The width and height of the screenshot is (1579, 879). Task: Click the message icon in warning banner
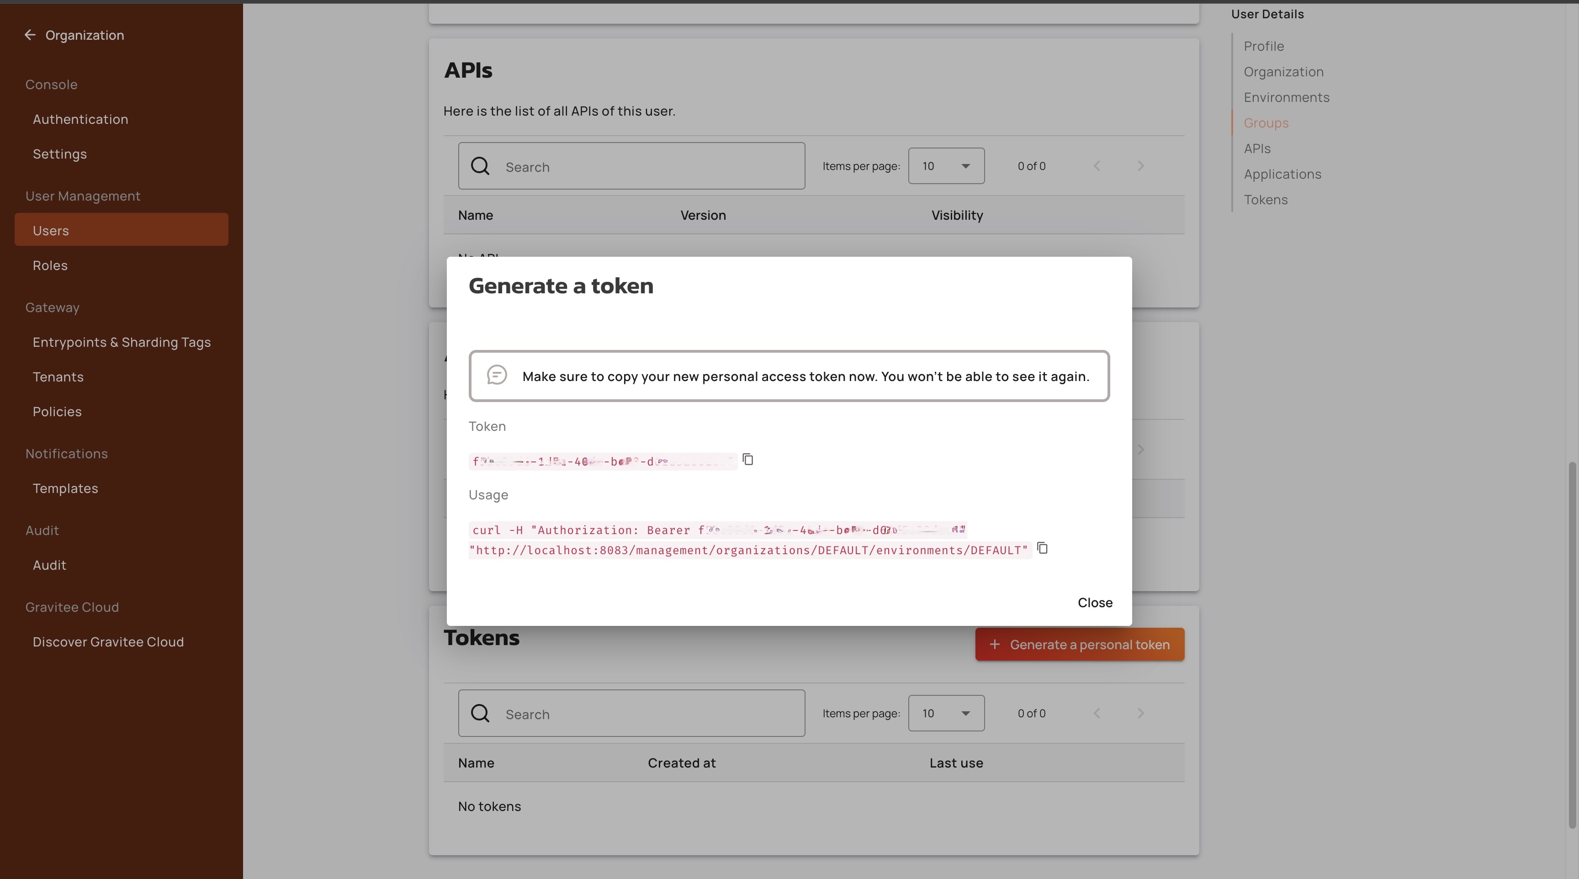[x=497, y=375]
